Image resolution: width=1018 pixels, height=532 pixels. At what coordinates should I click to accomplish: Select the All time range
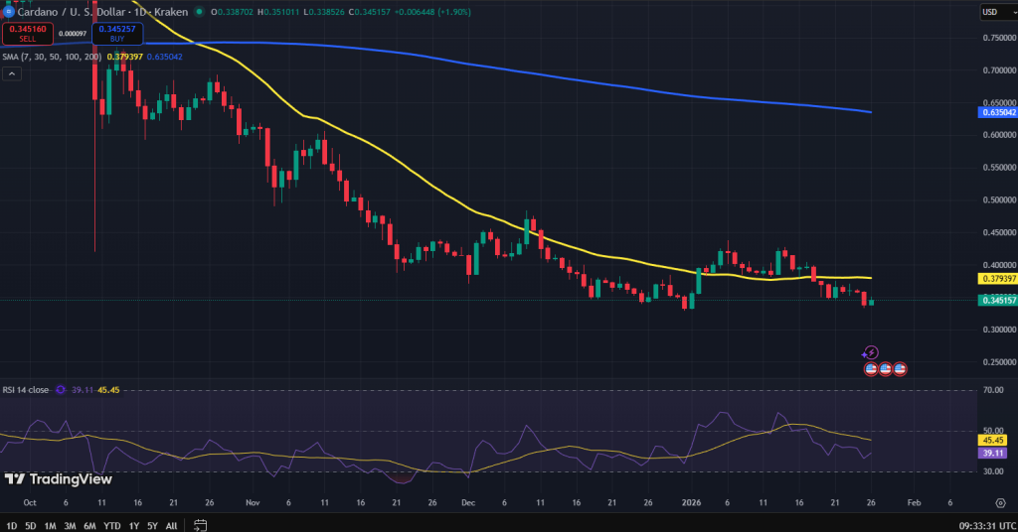coord(171,525)
